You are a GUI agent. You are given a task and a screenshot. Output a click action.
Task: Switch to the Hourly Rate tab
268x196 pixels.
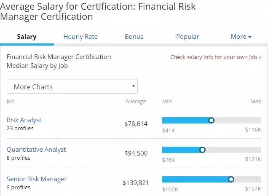tap(80, 37)
